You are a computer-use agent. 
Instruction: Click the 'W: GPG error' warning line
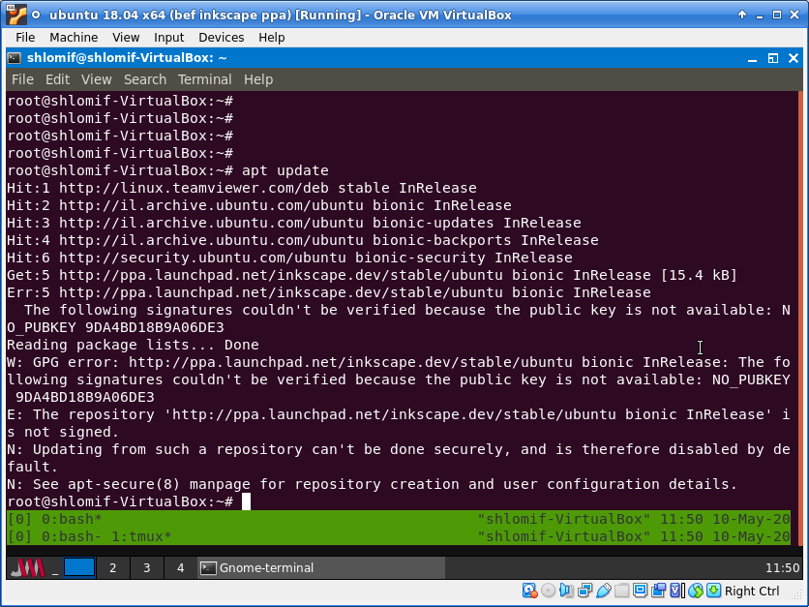tap(399, 379)
